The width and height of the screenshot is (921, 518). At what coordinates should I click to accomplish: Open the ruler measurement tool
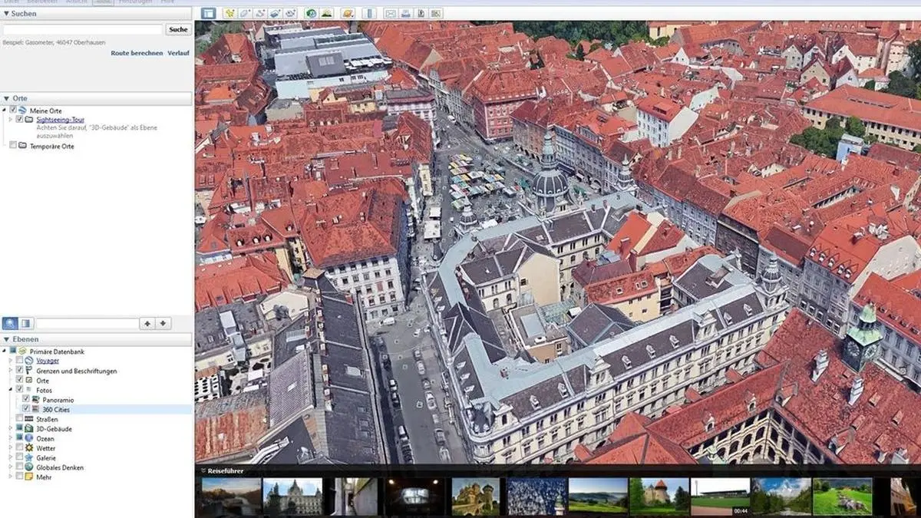368,13
